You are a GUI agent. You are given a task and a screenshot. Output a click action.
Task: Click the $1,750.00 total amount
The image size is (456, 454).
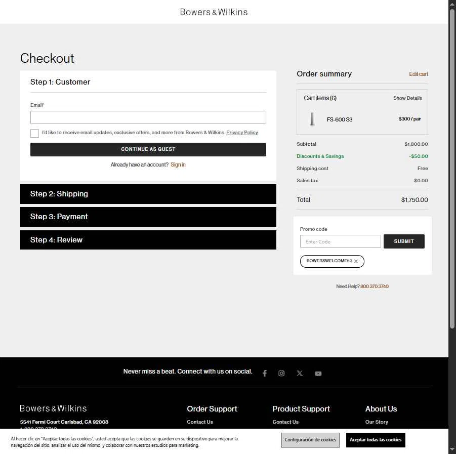pos(414,200)
